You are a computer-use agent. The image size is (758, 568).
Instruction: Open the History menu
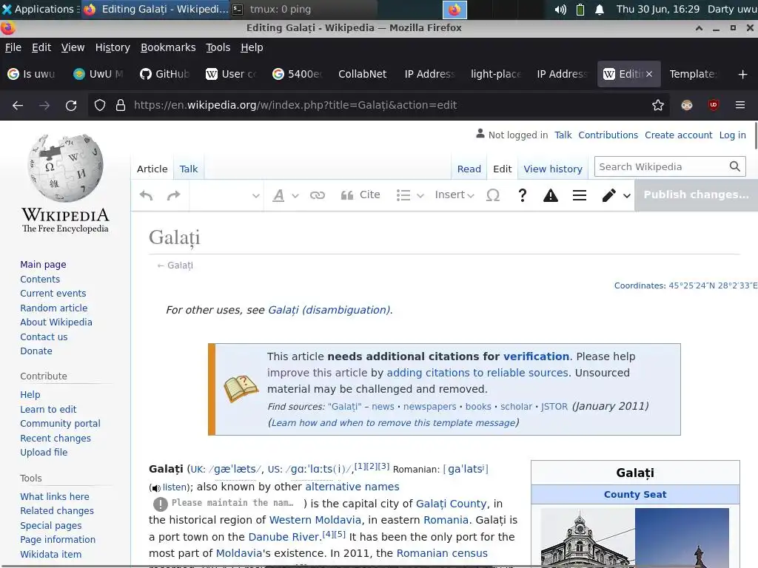point(113,47)
